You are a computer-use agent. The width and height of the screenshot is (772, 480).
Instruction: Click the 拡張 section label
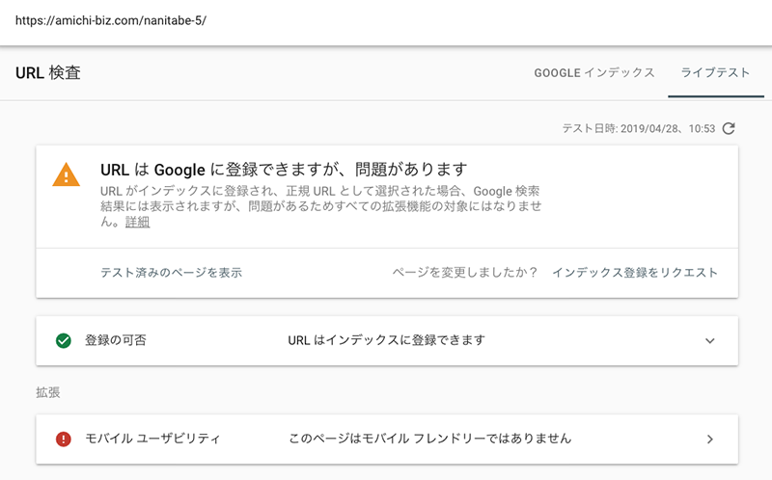(x=48, y=392)
